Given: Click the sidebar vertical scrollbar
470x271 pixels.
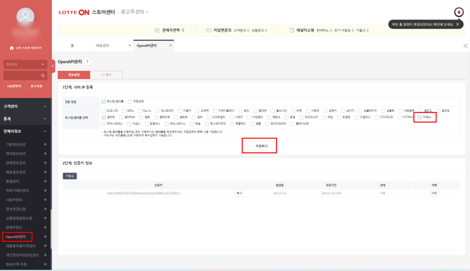Looking at the screenshot, I should (x=51, y=229).
